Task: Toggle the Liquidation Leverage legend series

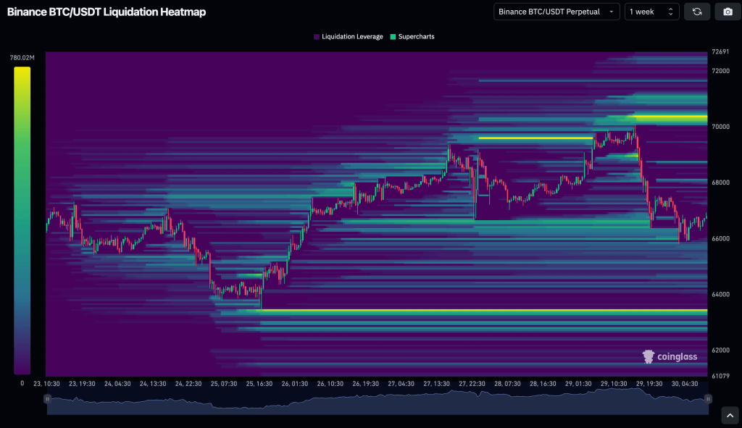Action: pos(349,36)
